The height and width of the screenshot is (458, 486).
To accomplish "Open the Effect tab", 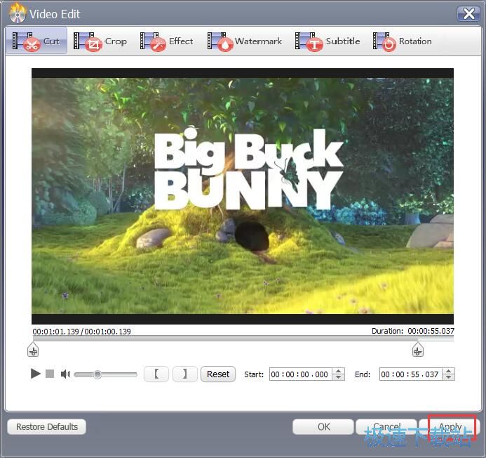I will coord(166,41).
